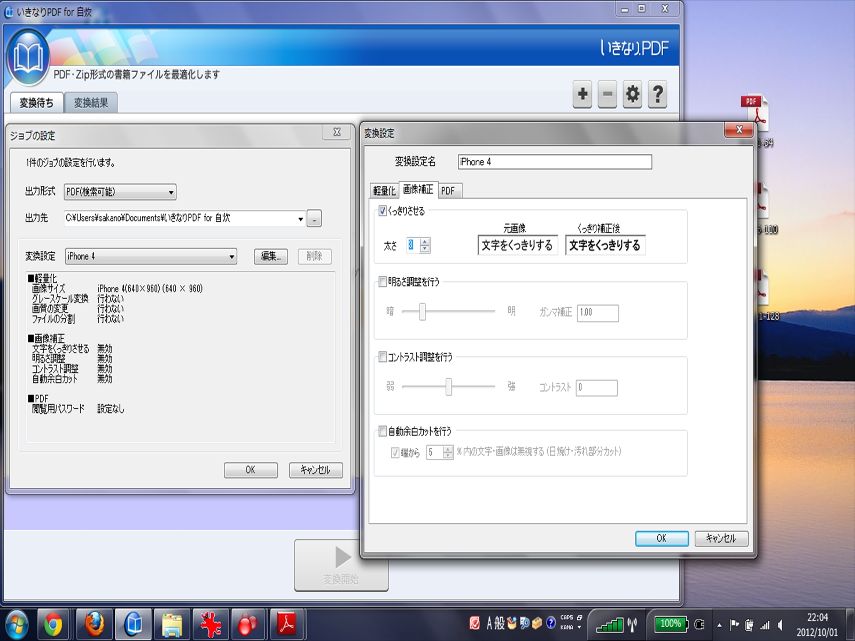
Task: Click the IME help question mark icon
Action: click(551, 623)
